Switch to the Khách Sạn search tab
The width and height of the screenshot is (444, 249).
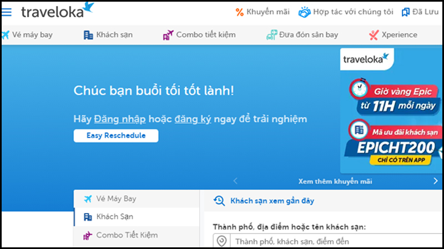(137, 217)
